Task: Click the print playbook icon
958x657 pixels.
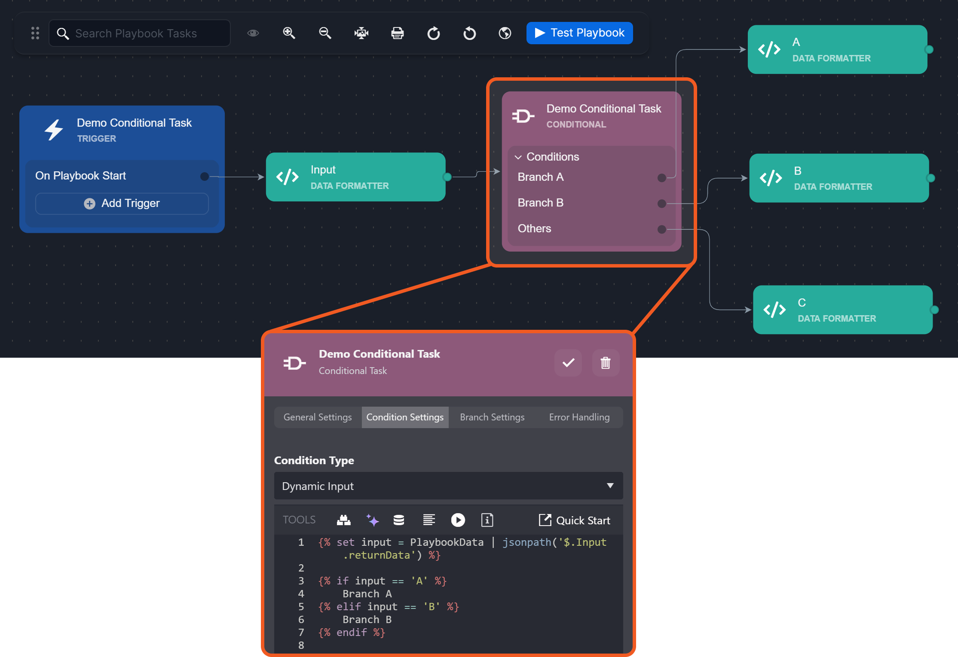Action: (x=397, y=33)
